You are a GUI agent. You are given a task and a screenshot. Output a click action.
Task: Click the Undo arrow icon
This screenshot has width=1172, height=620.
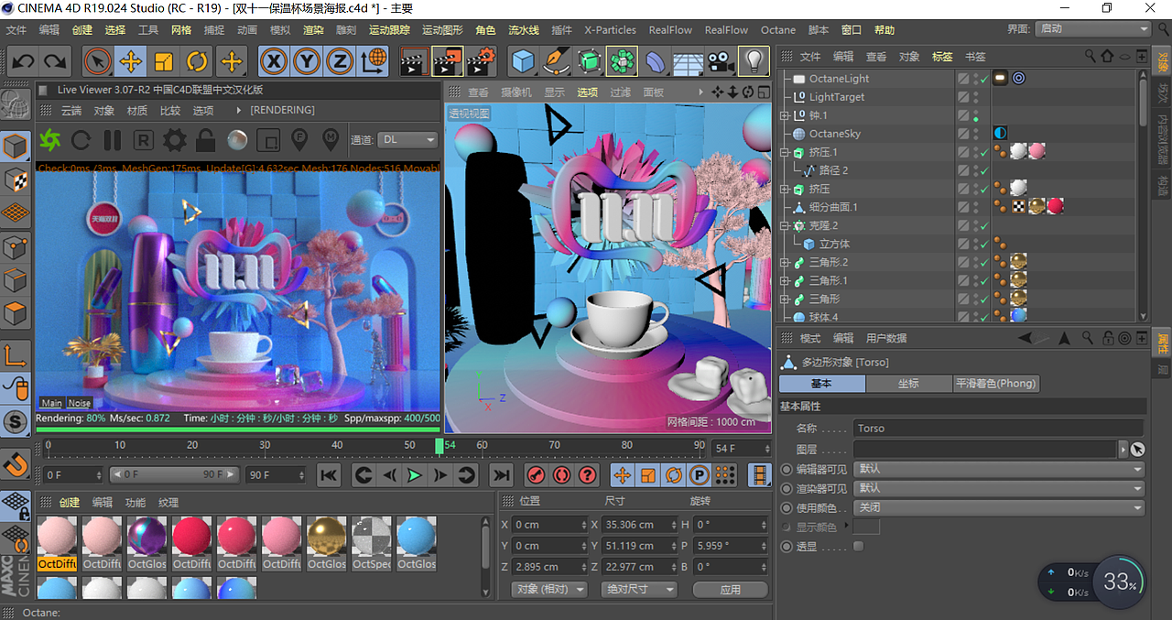coord(23,62)
